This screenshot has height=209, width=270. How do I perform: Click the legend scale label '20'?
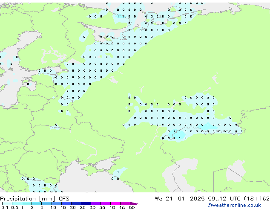73,207
